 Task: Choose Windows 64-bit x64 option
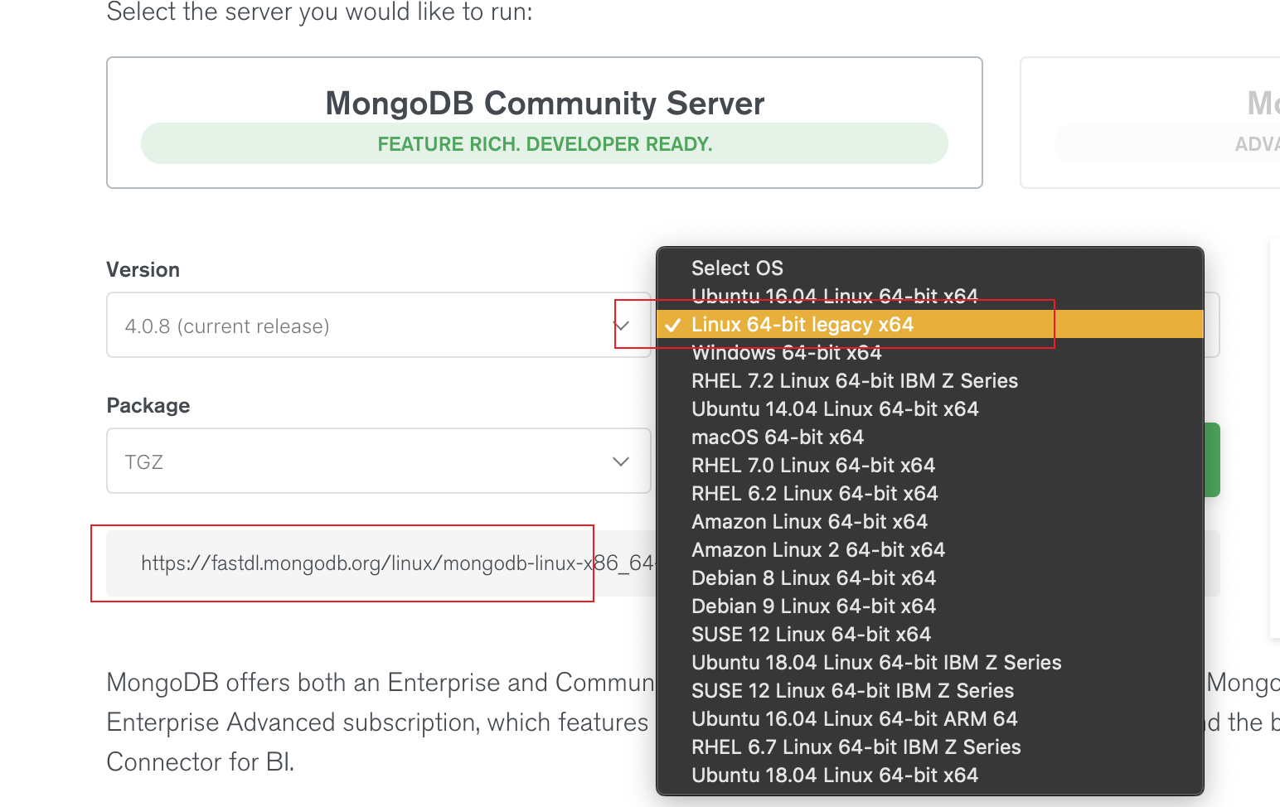coord(929,352)
